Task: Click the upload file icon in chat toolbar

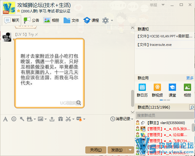Action: (x=52, y=119)
